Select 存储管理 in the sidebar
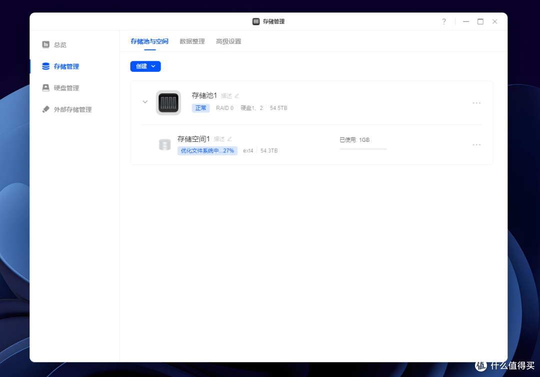The height and width of the screenshot is (377, 540). coord(66,66)
